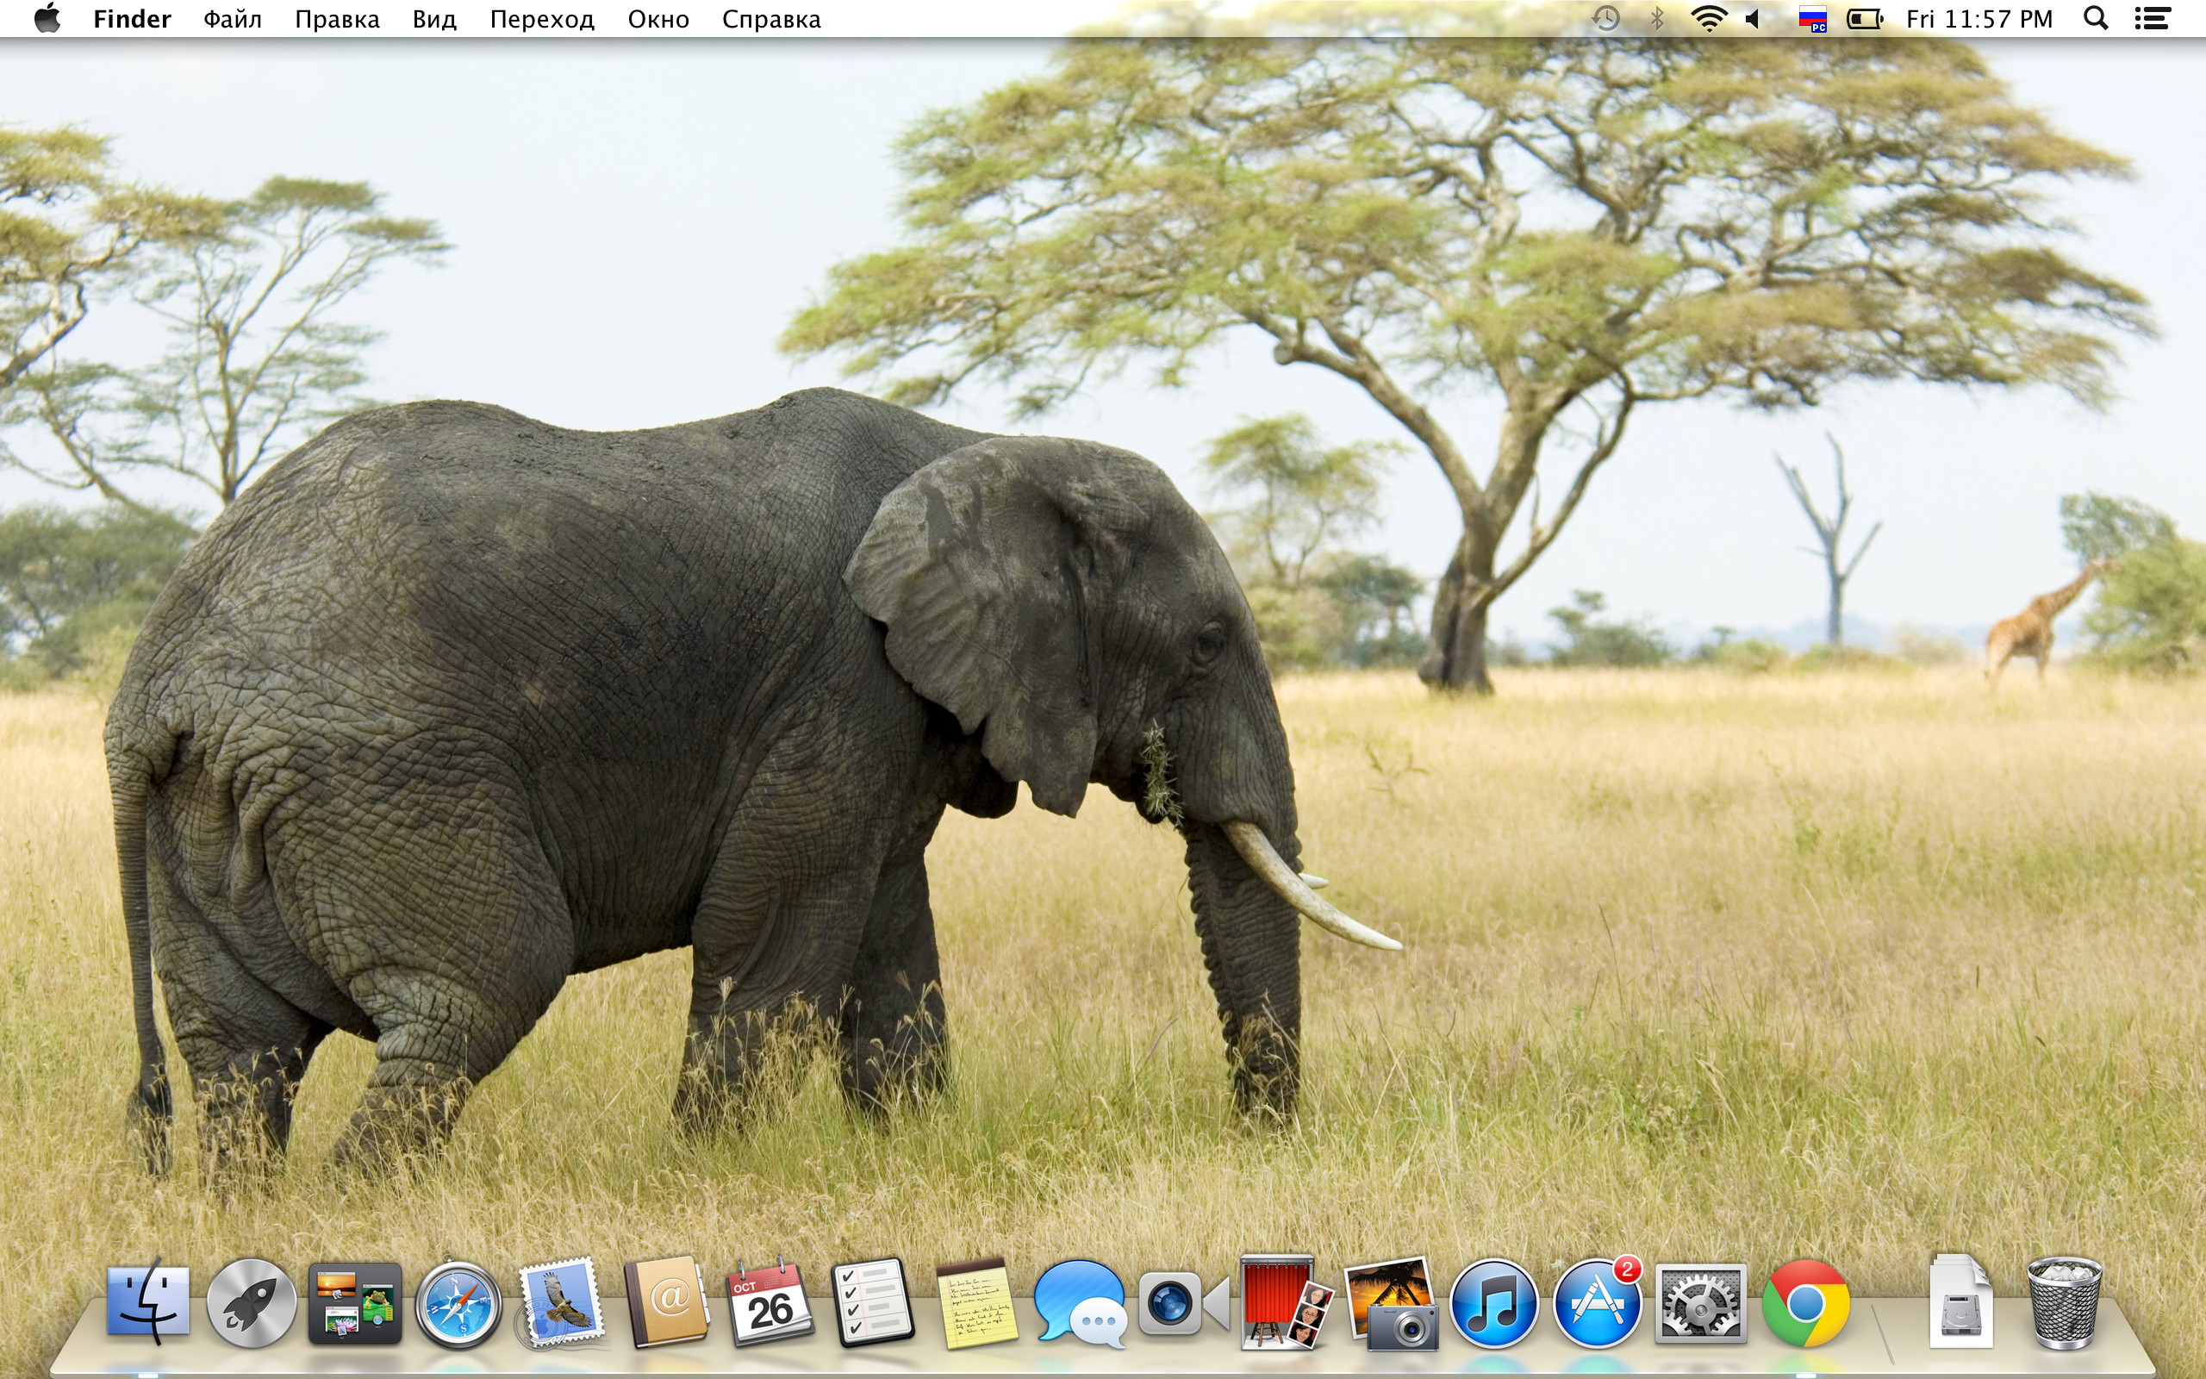Viewport: 2206px width, 1379px height.
Task: Launch Safari compass icon in dock
Action: [x=458, y=1304]
